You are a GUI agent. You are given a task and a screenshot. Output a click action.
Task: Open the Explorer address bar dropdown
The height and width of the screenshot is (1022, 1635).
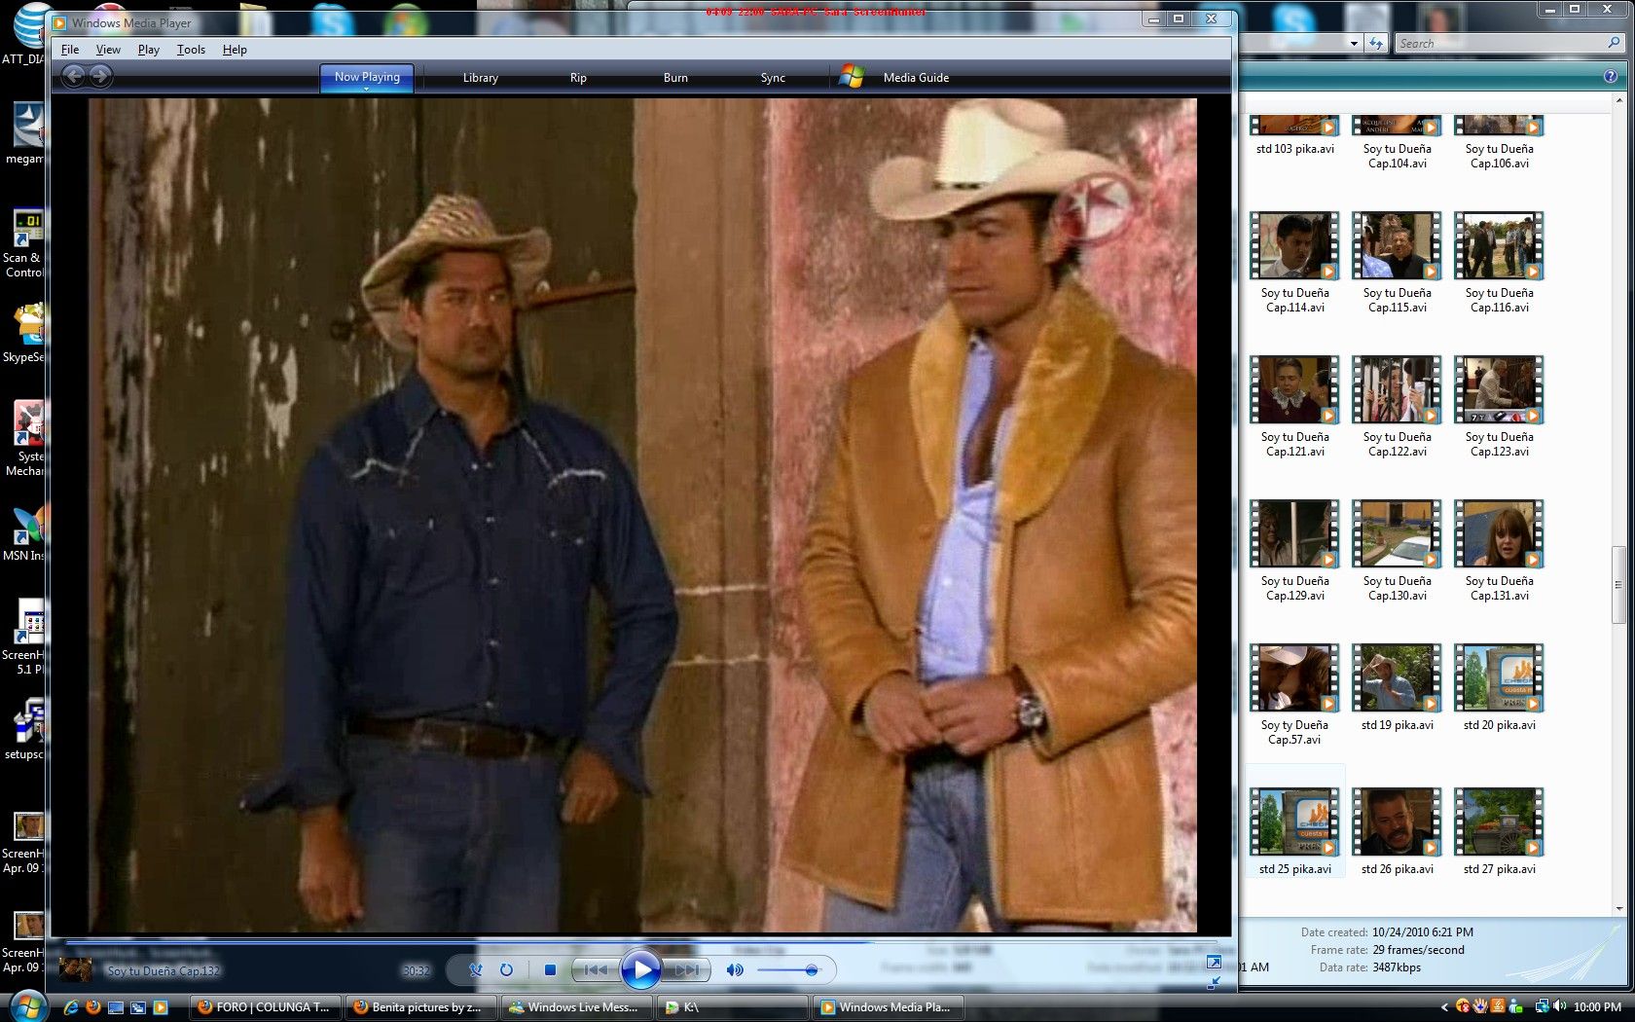point(1353,43)
